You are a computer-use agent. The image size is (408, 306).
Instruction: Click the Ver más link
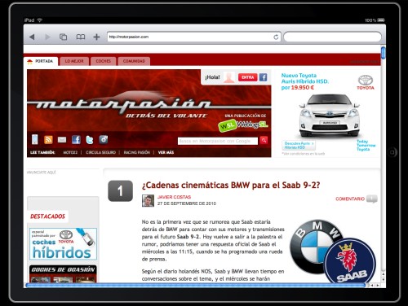point(166,152)
